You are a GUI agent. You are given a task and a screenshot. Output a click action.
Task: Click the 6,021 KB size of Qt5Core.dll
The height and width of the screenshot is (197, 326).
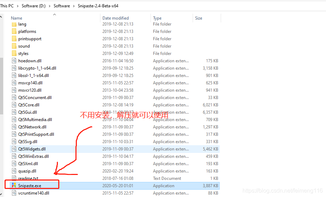(x=211, y=105)
